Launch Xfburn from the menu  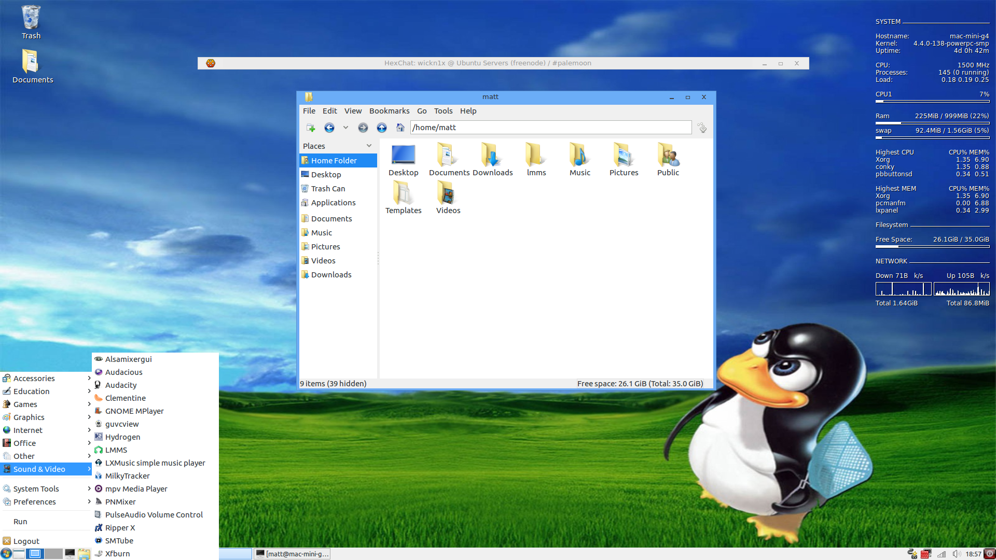click(155, 554)
